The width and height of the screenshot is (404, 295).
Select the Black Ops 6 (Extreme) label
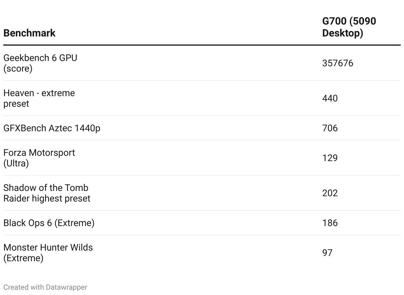tap(49, 223)
